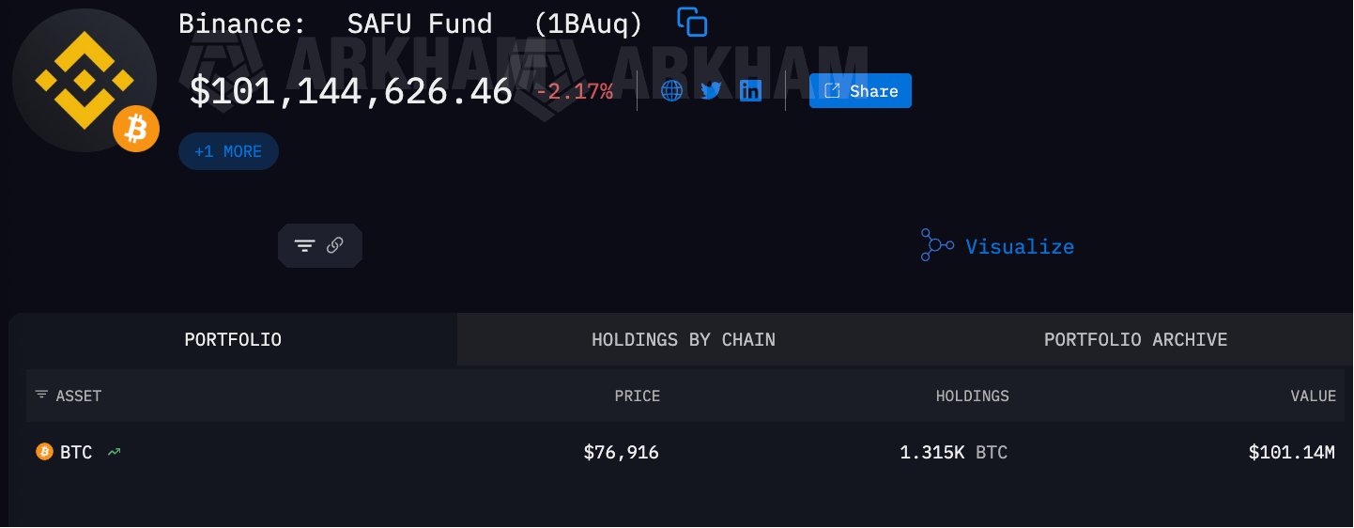This screenshot has width=1354, height=528.
Task: Click the Binance entity logo
Action: [85, 79]
